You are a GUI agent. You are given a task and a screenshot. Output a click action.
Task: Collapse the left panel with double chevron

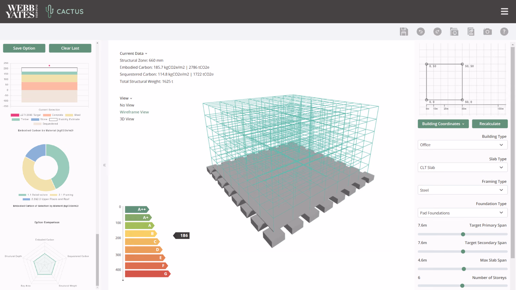click(104, 165)
